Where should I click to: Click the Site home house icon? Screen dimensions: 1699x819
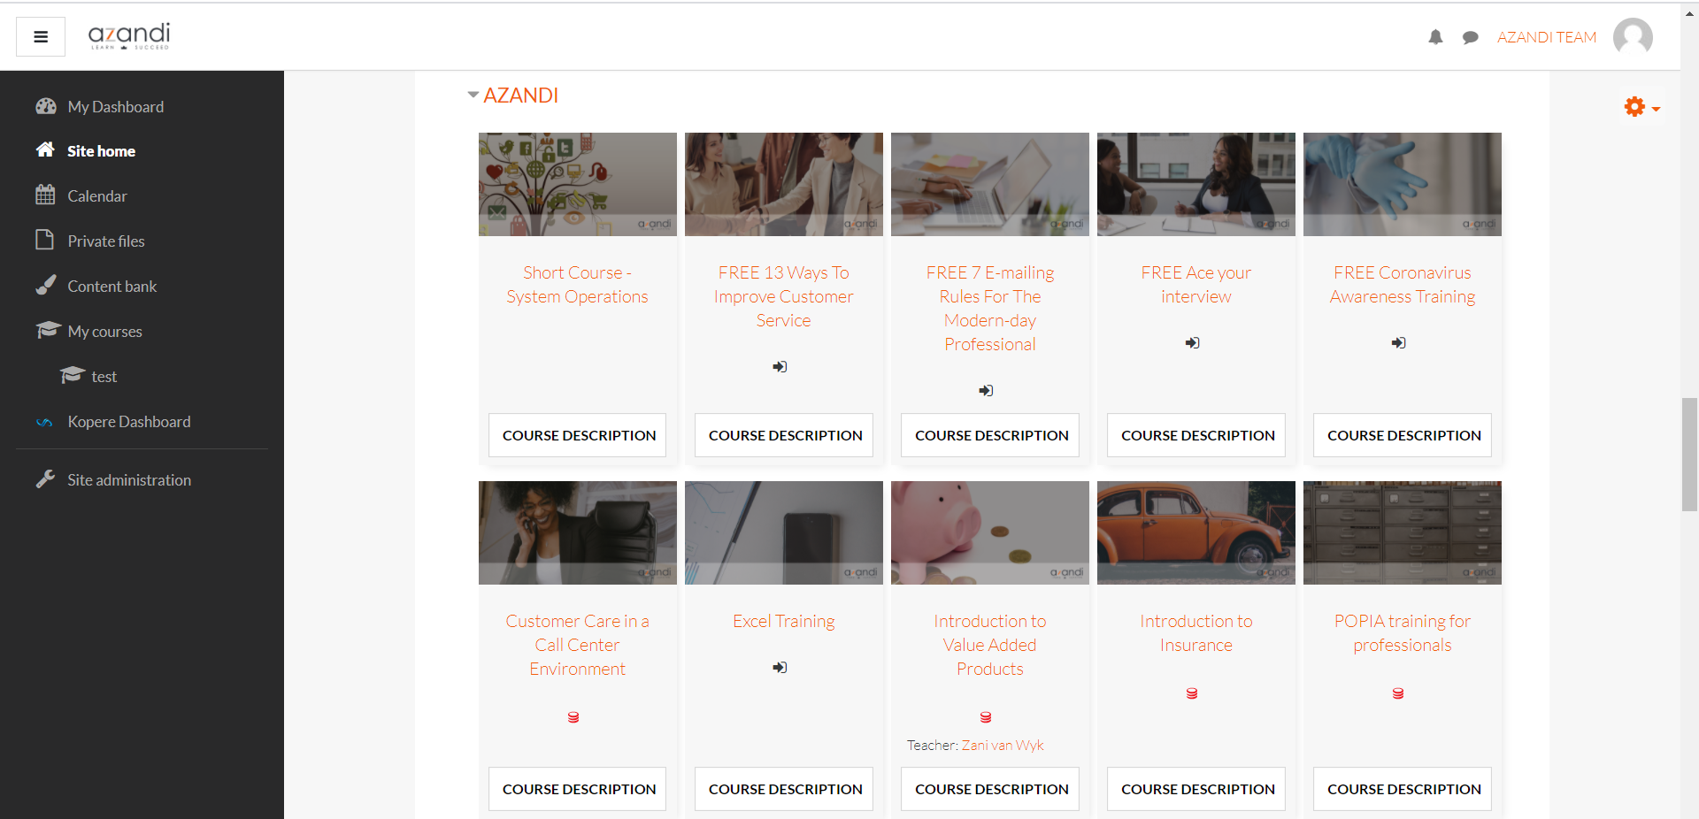[x=45, y=149]
